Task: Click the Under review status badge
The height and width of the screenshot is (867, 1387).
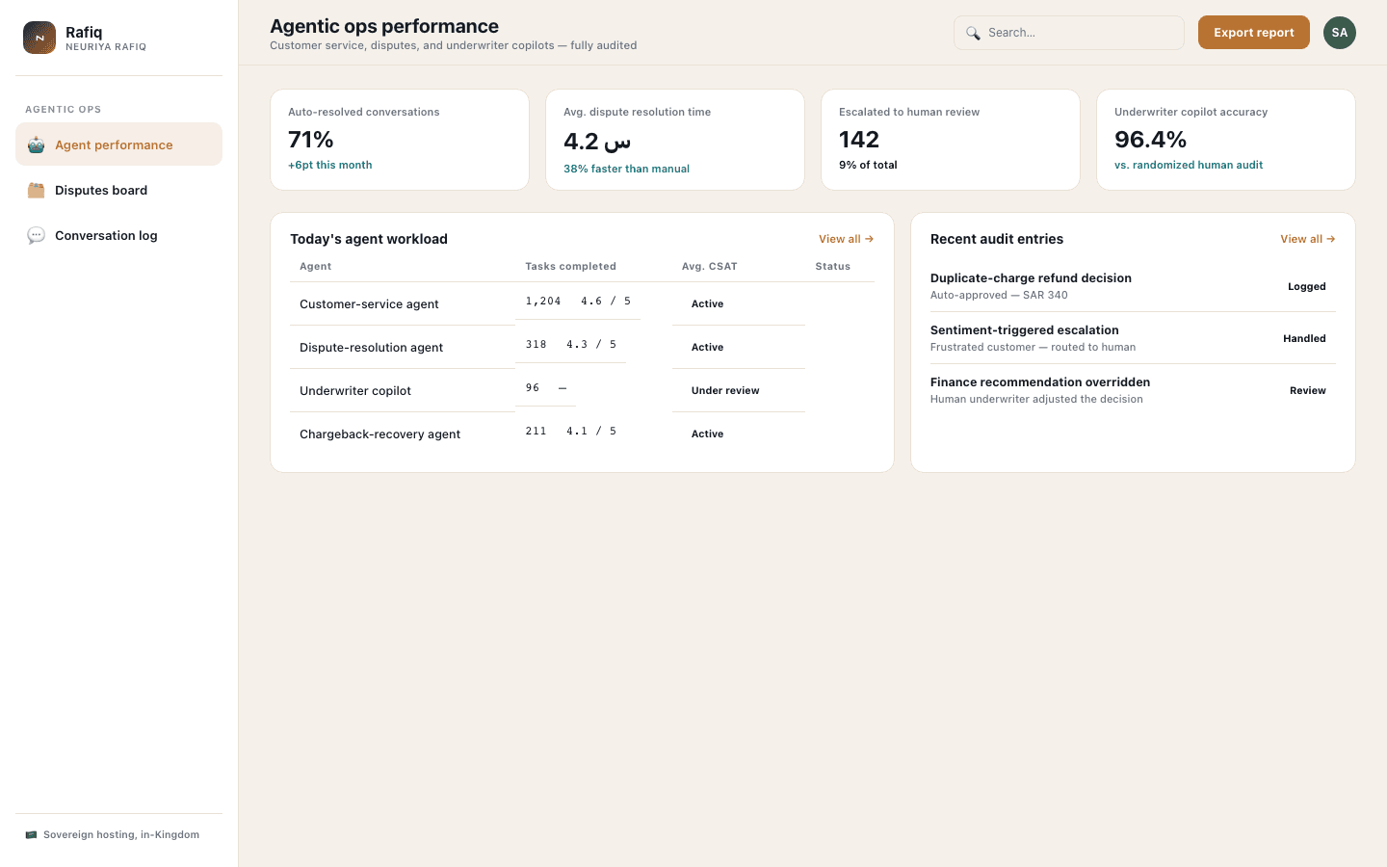Action: 725,391
